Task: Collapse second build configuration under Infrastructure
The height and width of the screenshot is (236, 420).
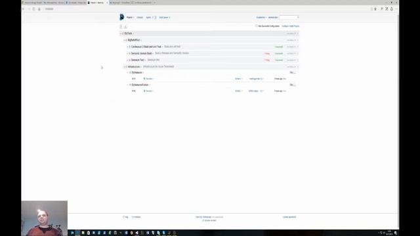Action: (127, 85)
